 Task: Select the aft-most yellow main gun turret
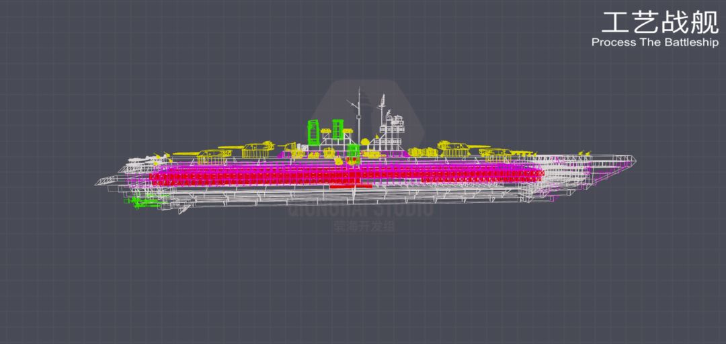[214, 157]
